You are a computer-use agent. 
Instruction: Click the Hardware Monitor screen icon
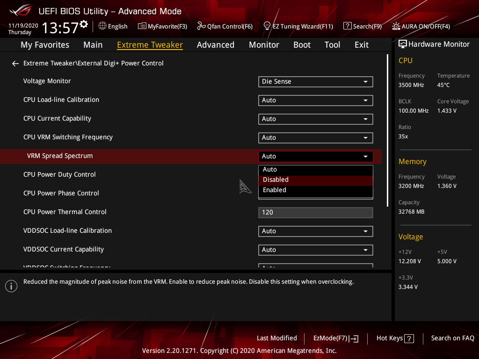[403, 44]
